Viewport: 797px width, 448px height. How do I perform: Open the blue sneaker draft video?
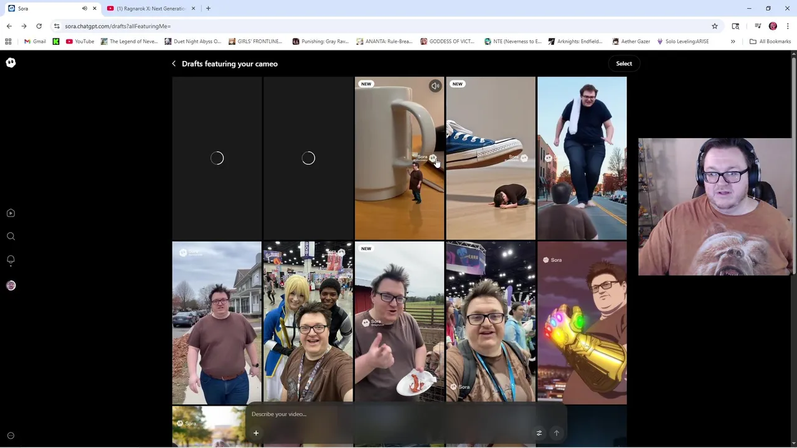tap(491, 158)
